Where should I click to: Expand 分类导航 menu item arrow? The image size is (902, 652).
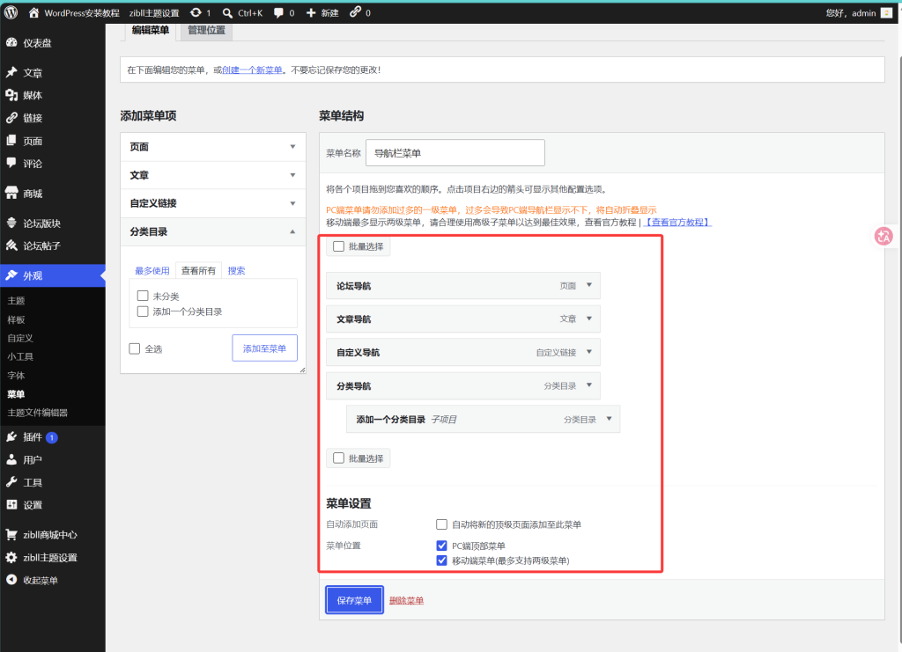[x=589, y=385]
